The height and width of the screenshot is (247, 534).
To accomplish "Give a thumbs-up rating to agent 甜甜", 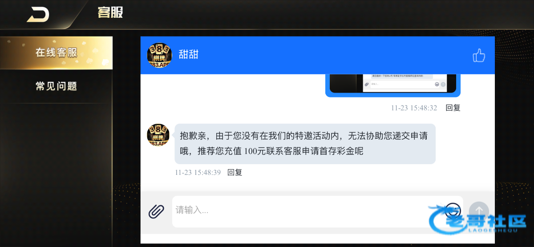I will (479, 55).
